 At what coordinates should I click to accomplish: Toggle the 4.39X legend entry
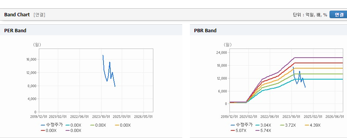pyautogui.click(x=312, y=125)
